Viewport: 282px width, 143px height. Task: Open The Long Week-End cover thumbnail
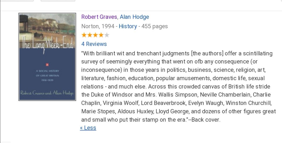(x=47, y=57)
